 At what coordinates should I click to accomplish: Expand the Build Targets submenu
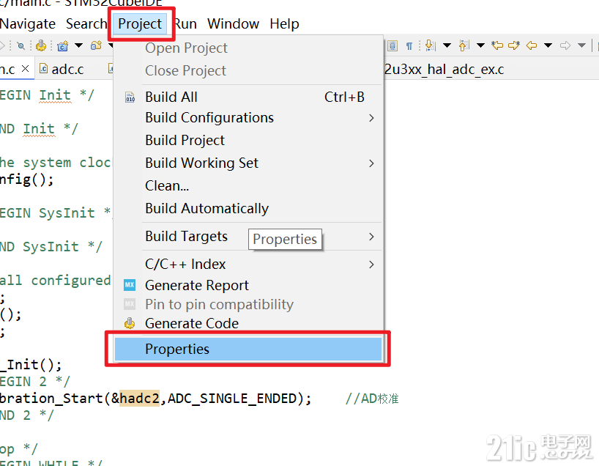tap(248, 237)
